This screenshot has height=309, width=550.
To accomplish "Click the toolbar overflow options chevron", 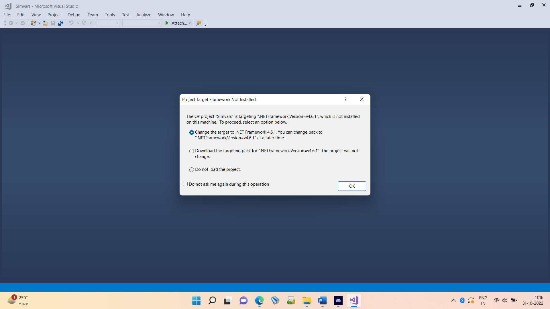I will (205, 24).
